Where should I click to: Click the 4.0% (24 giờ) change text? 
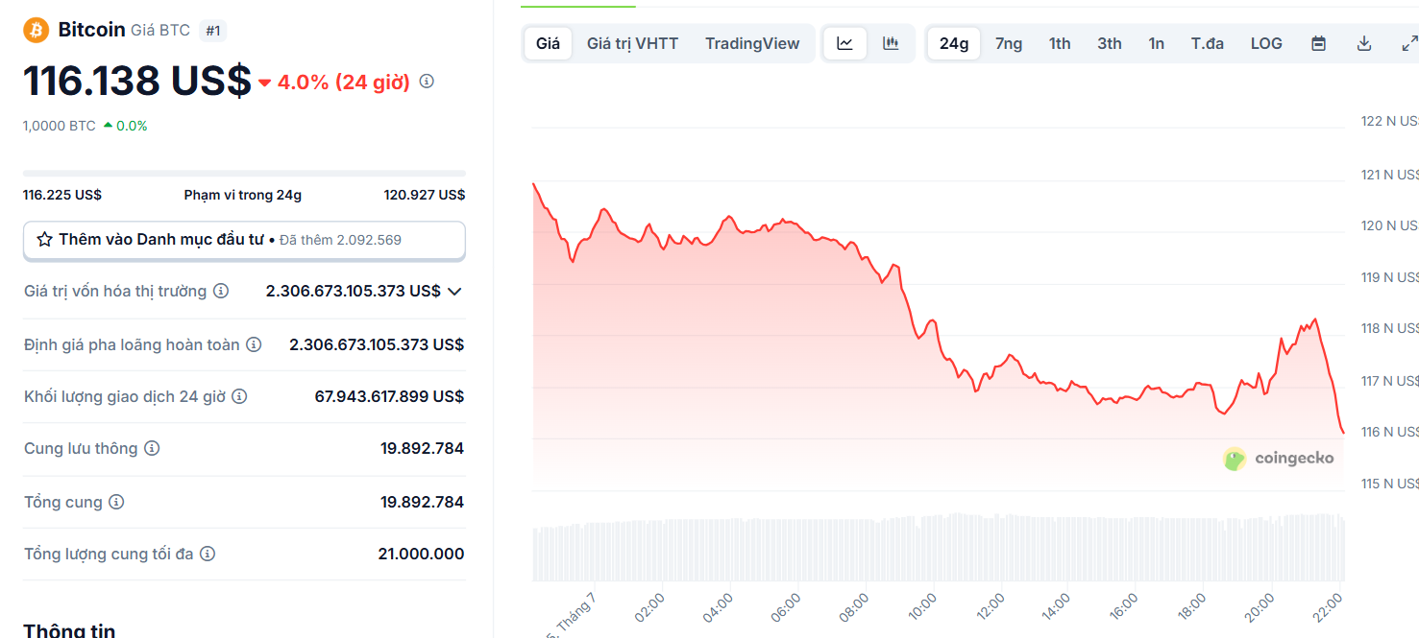tap(343, 83)
